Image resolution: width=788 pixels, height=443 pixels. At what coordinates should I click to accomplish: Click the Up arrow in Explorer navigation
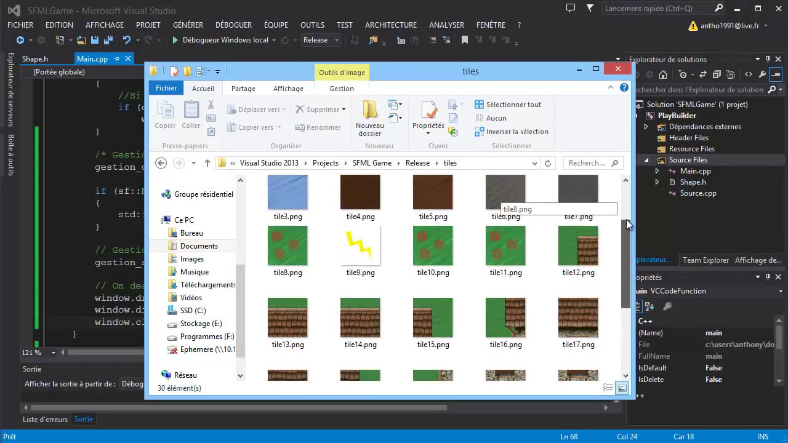point(207,163)
